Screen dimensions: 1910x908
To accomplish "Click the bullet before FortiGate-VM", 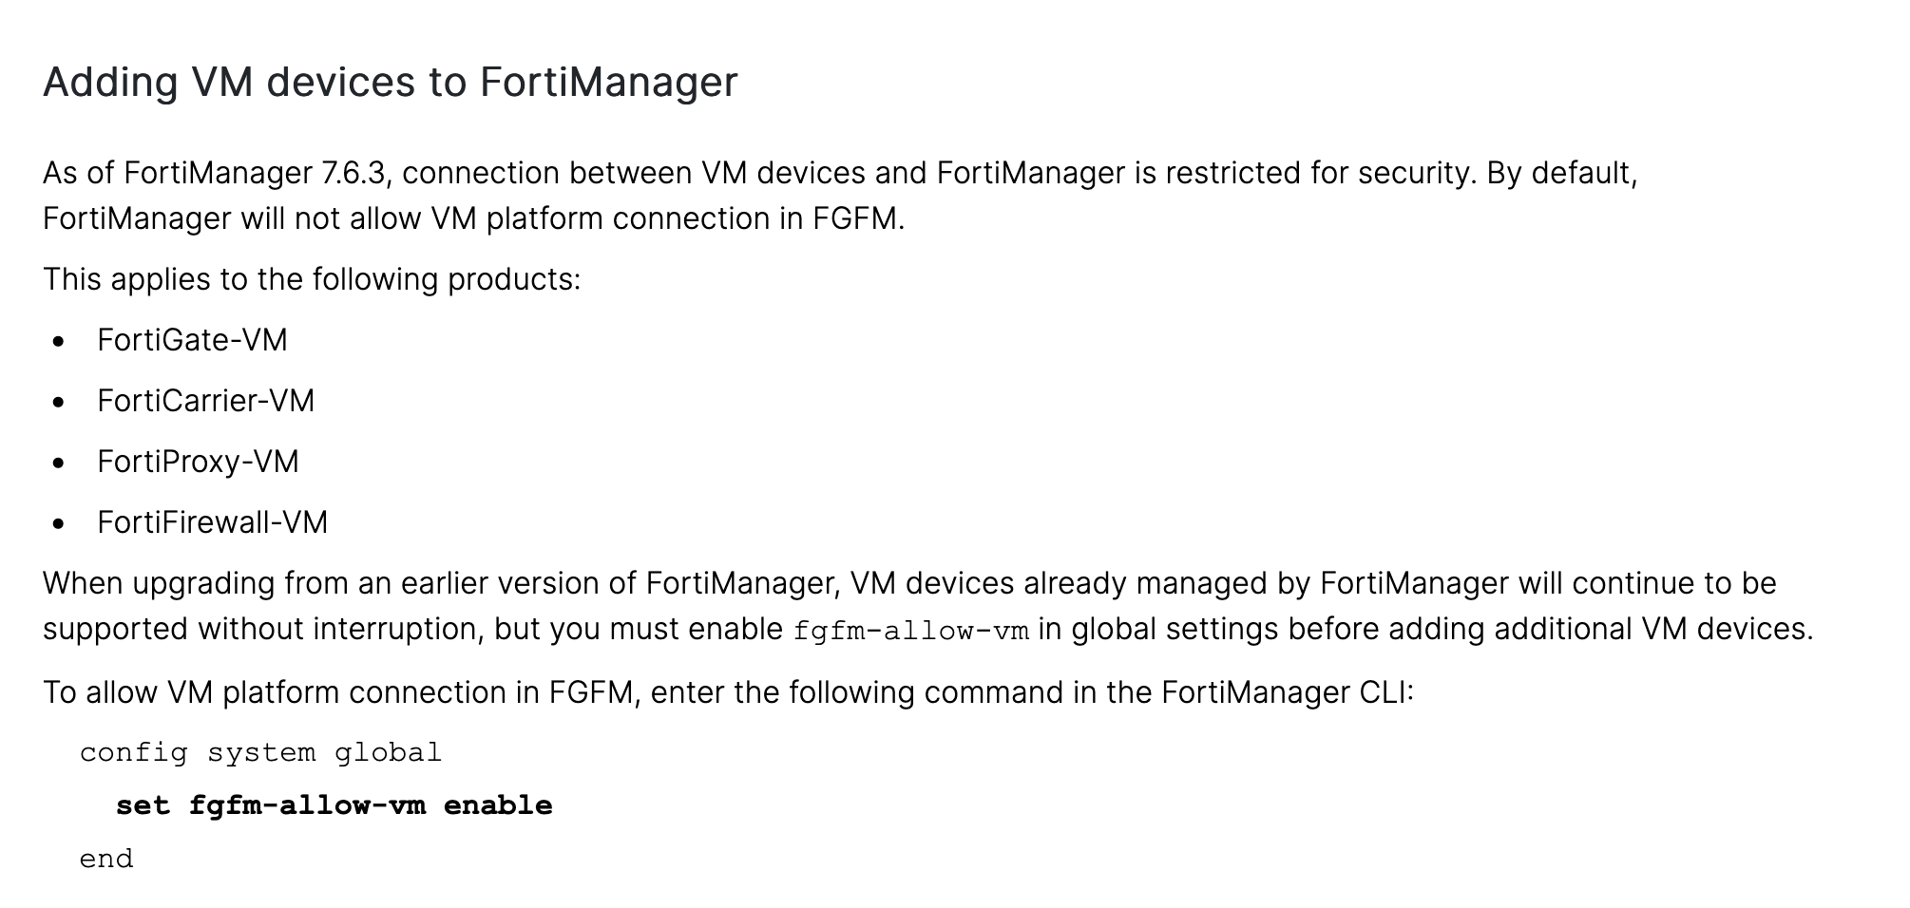I will click(59, 341).
